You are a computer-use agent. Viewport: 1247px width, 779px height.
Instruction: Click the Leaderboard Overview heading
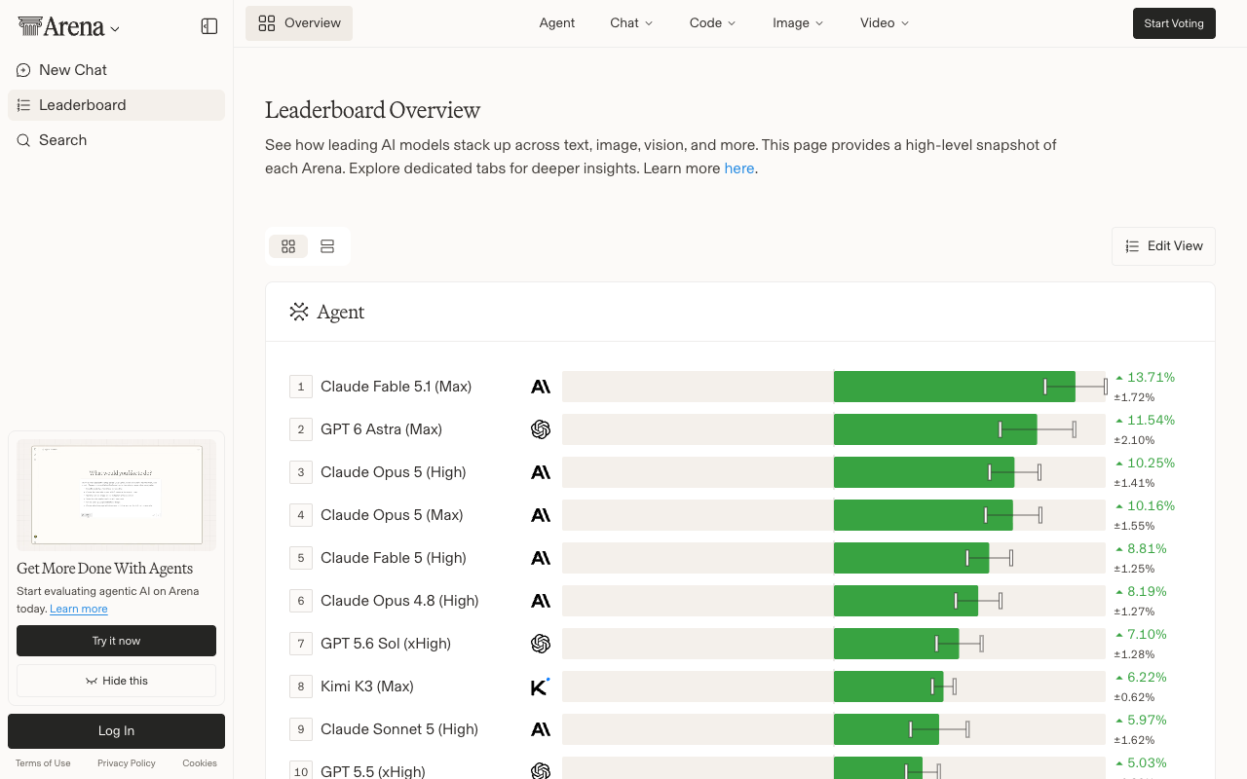372,110
